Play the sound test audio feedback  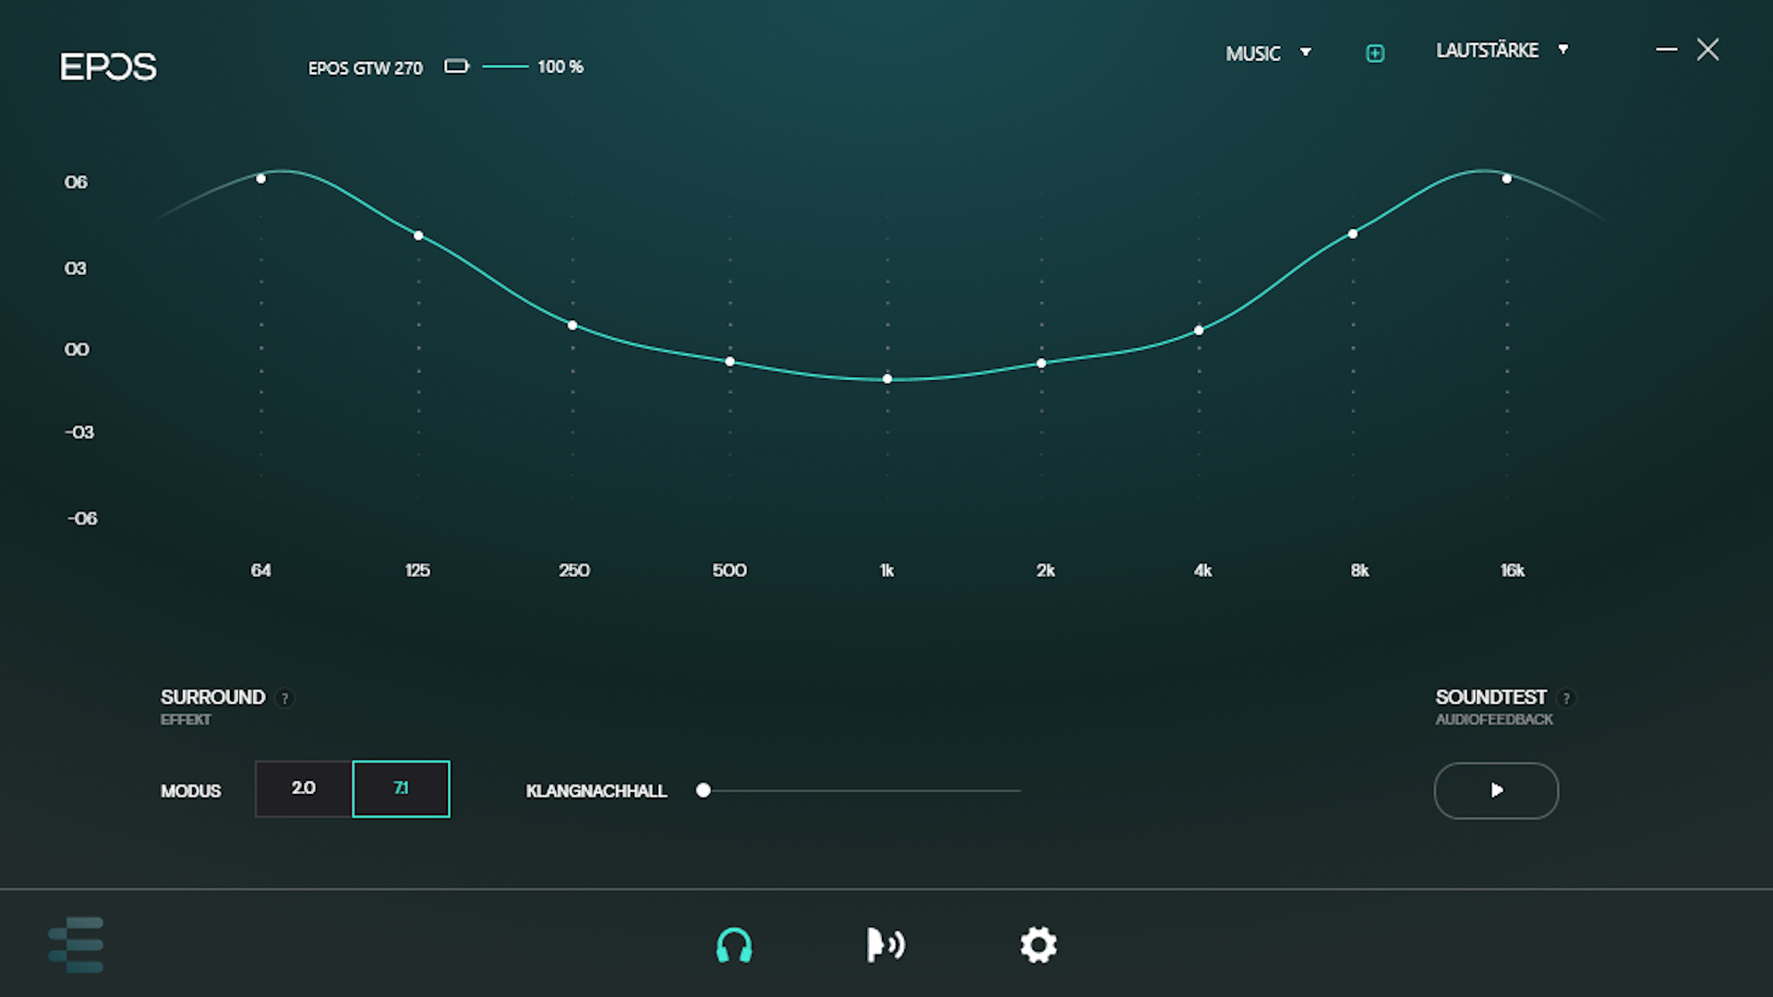pos(1496,790)
